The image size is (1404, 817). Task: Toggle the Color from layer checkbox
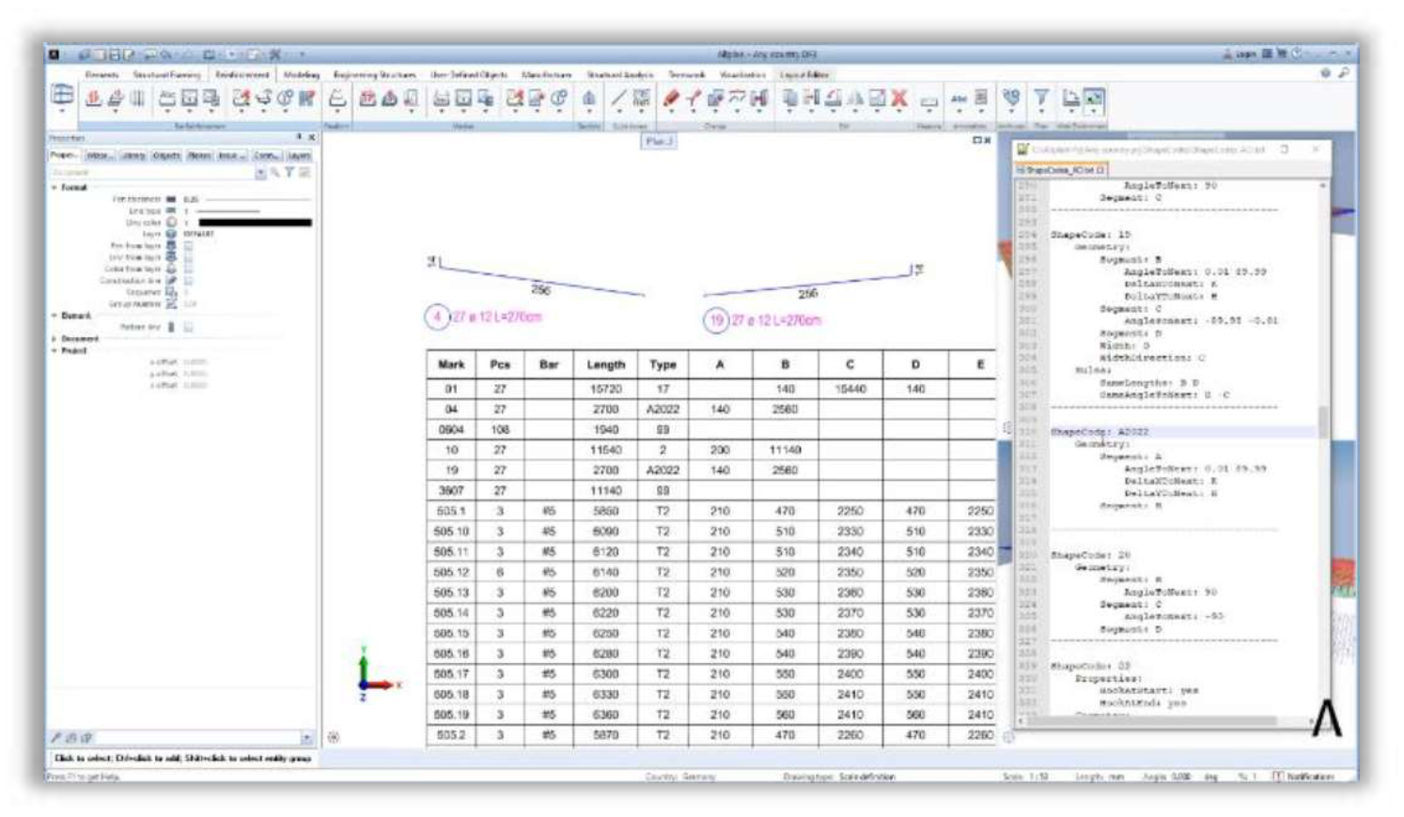188,269
